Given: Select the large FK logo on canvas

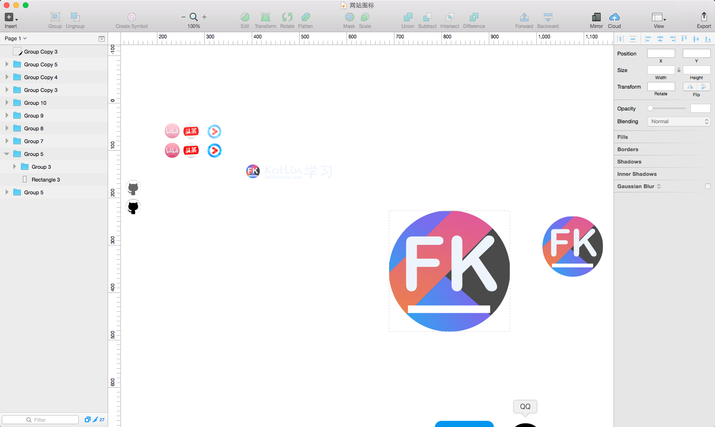Looking at the screenshot, I should [x=449, y=271].
